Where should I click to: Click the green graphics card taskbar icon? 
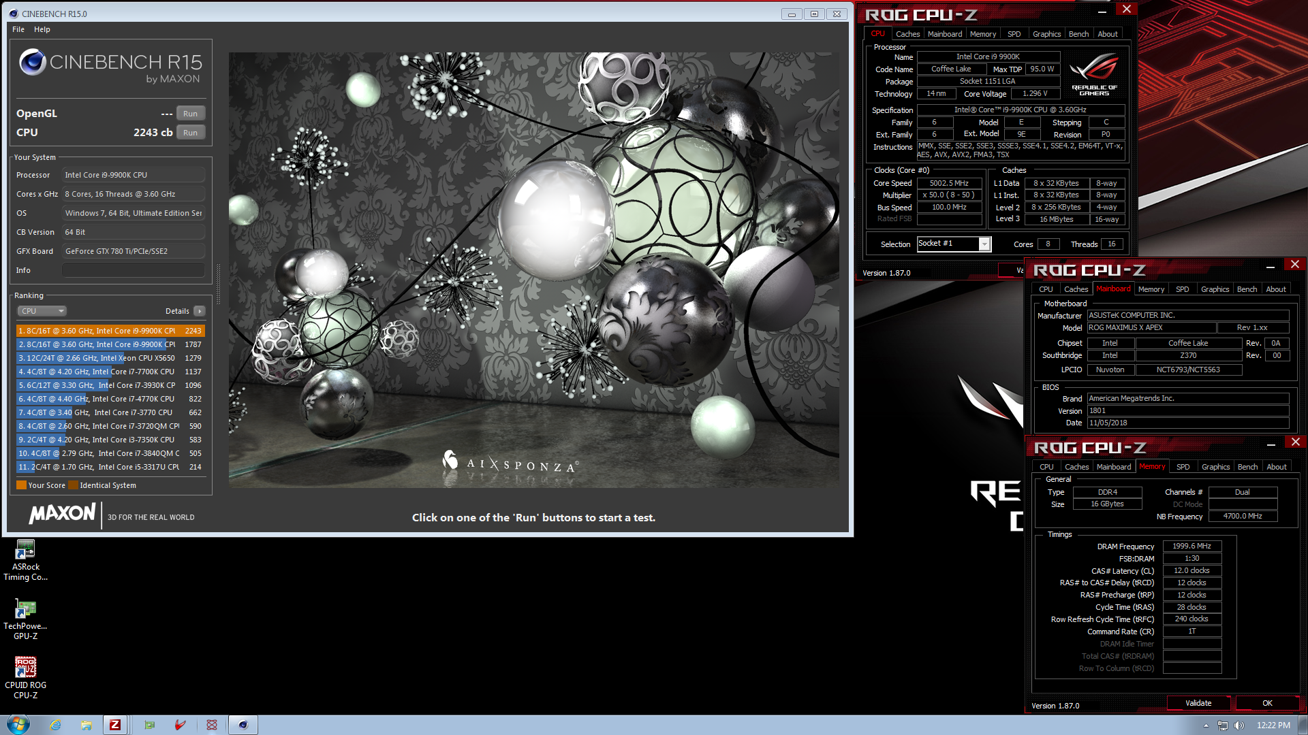click(149, 725)
